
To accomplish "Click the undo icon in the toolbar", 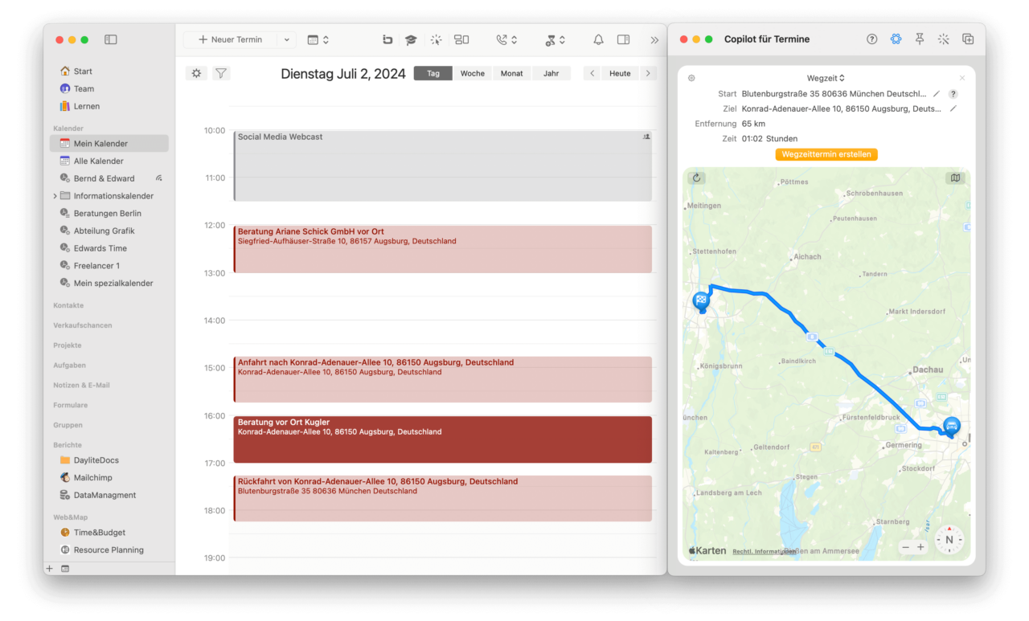I will pos(387,39).
